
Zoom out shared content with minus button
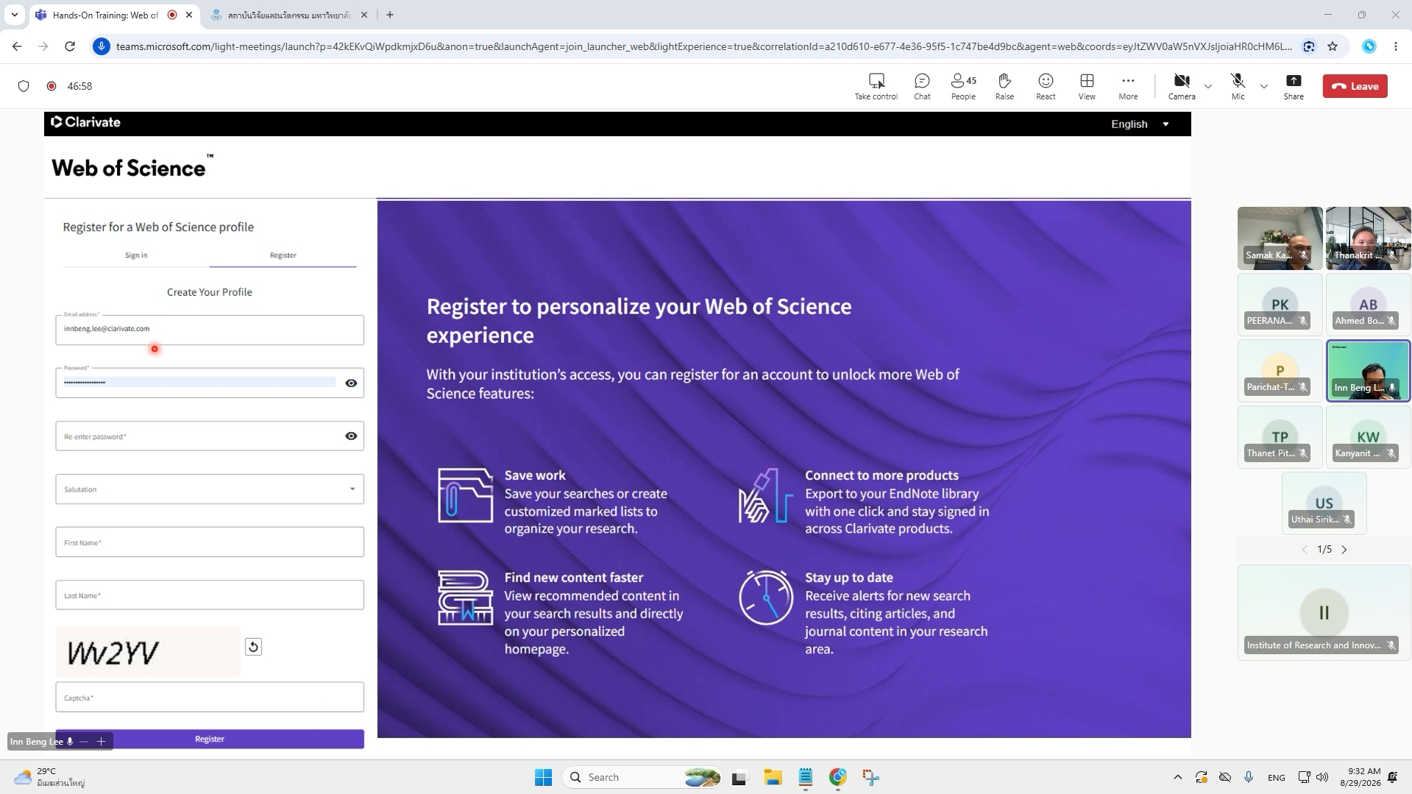click(x=84, y=741)
